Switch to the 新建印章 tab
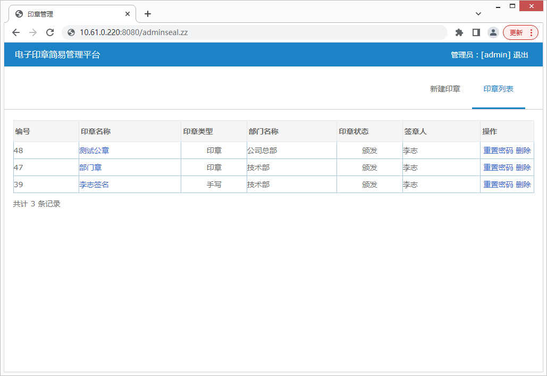Viewport: 547px width, 376px height. pos(445,89)
